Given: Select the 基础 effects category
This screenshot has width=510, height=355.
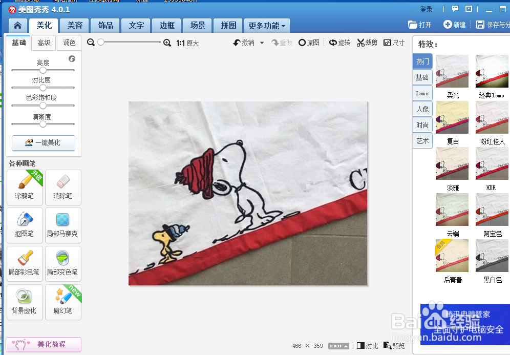Looking at the screenshot, I should [x=422, y=77].
